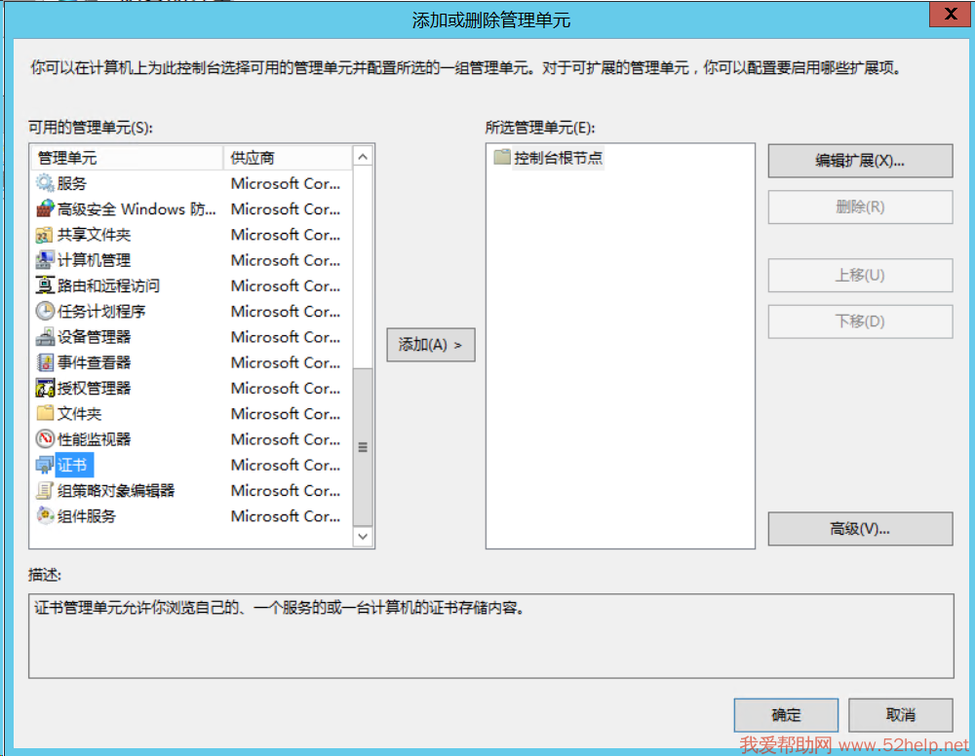Click the 高级(V)... button
975x756 pixels.
pyautogui.click(x=859, y=529)
